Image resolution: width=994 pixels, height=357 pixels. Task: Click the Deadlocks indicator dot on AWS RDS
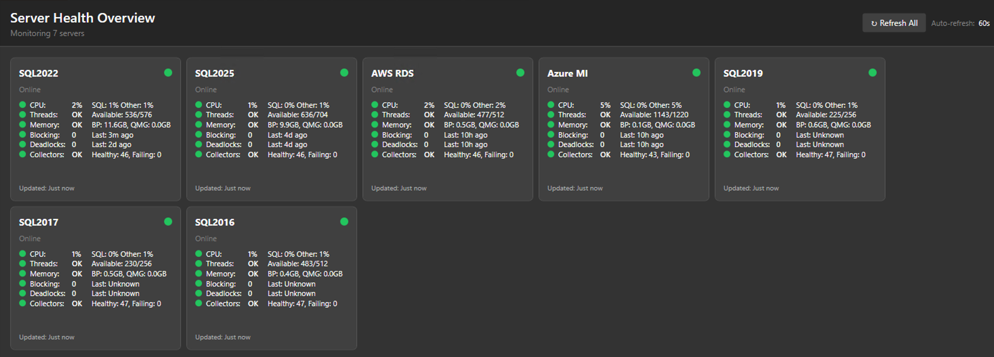[x=374, y=144]
